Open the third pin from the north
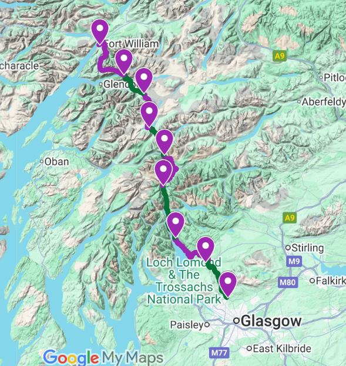The image size is (346, 366). 144,80
